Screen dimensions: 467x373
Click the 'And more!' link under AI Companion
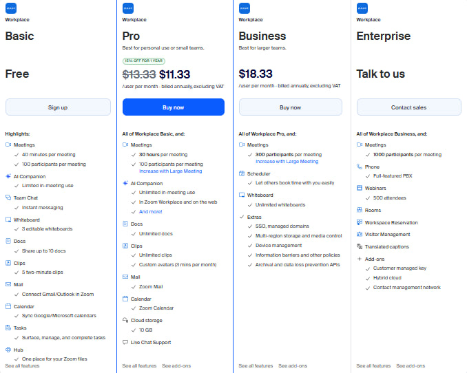tap(149, 211)
